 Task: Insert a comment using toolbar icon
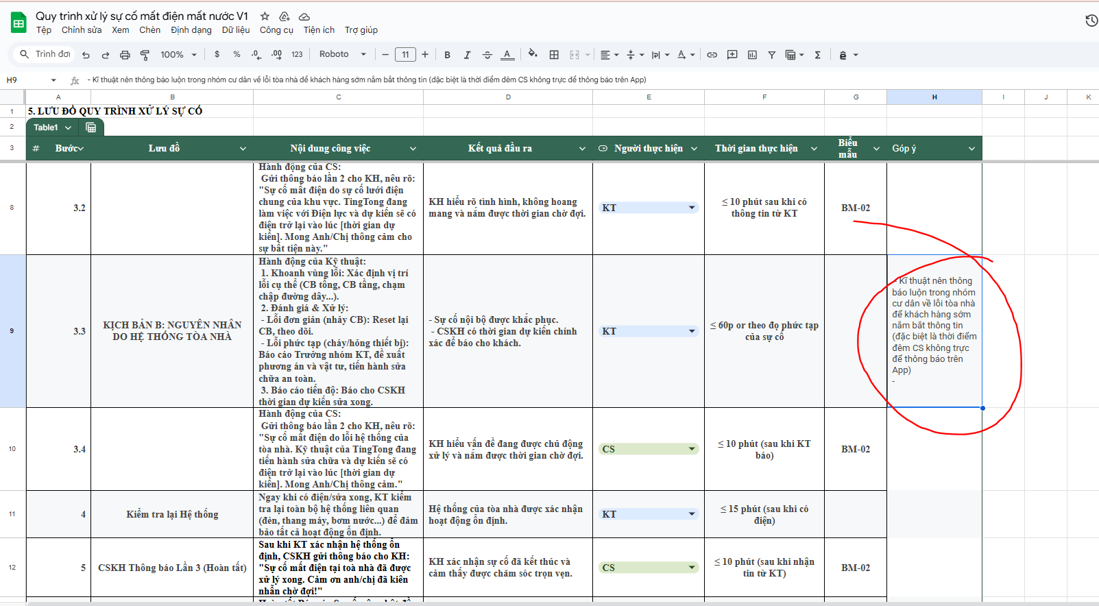tap(732, 55)
